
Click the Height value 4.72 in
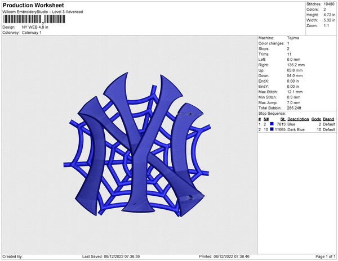pyautogui.click(x=329, y=15)
